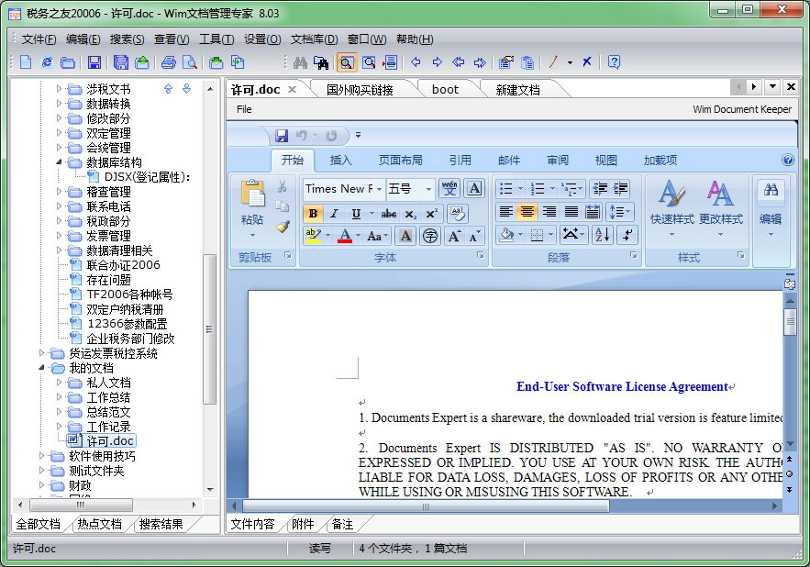
Task: Expand the 涉税文书 folder
Action: pyautogui.click(x=59, y=89)
